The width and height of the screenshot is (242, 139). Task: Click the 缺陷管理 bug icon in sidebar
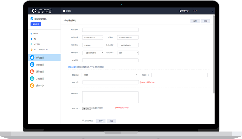tap(32, 57)
